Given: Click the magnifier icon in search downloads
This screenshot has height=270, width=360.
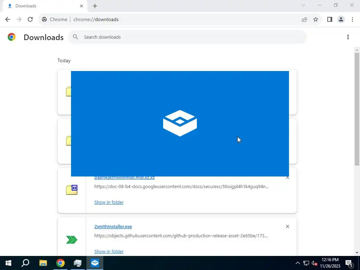Looking at the screenshot, I should (x=75, y=37).
